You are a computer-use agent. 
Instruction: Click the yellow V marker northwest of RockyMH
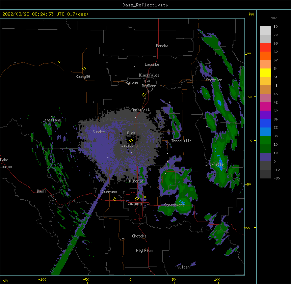[59, 62]
